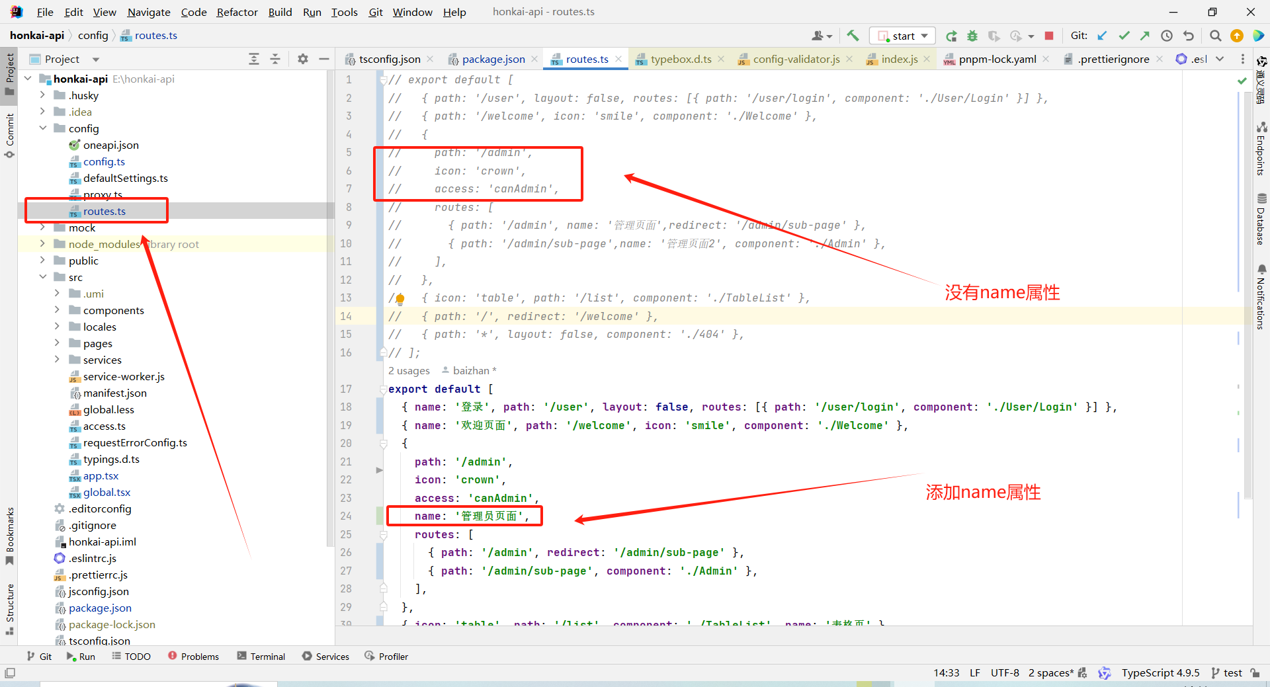Push commits with the arrow icon

pyautogui.click(x=1145, y=36)
